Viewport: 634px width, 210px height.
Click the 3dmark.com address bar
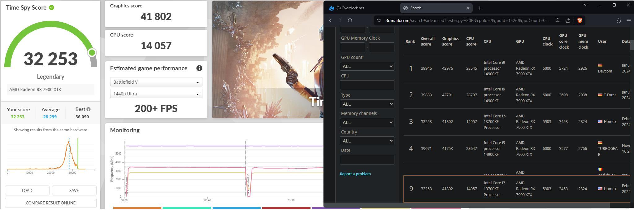(467, 20)
